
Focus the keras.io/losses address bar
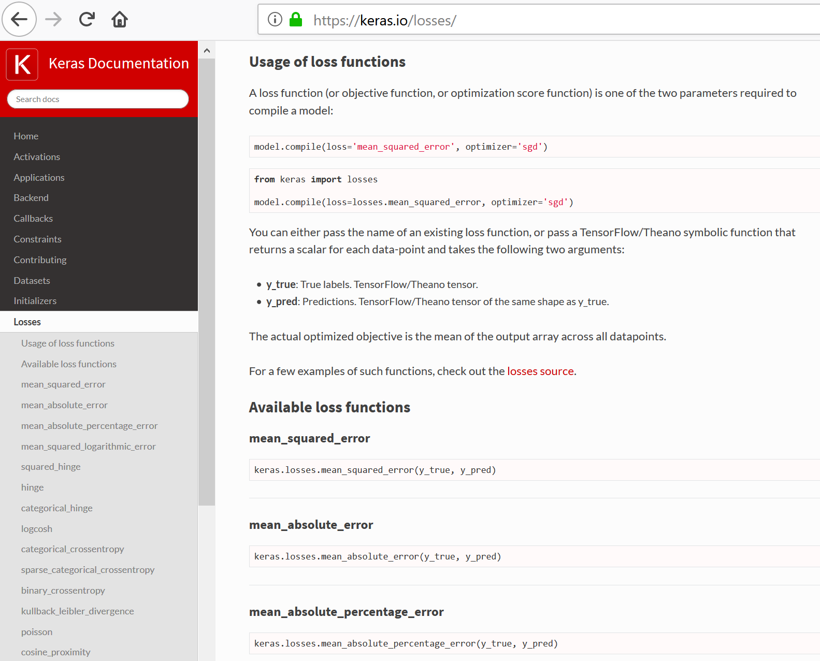[539, 20]
